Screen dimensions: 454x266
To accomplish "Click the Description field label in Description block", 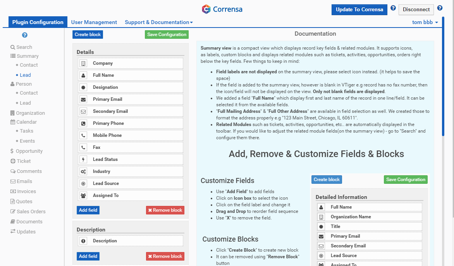I will tap(105, 241).
